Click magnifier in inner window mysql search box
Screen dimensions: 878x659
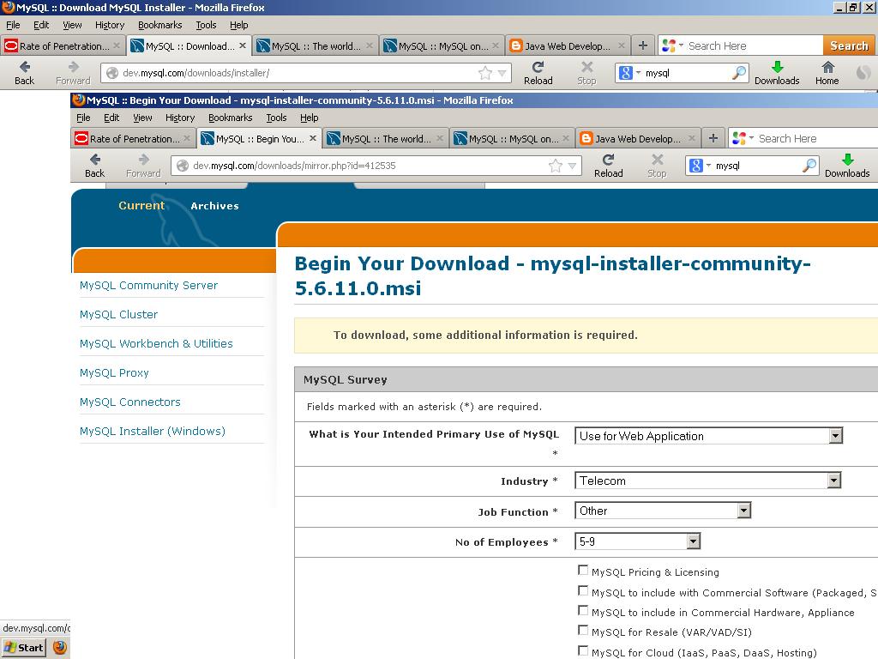coord(809,166)
